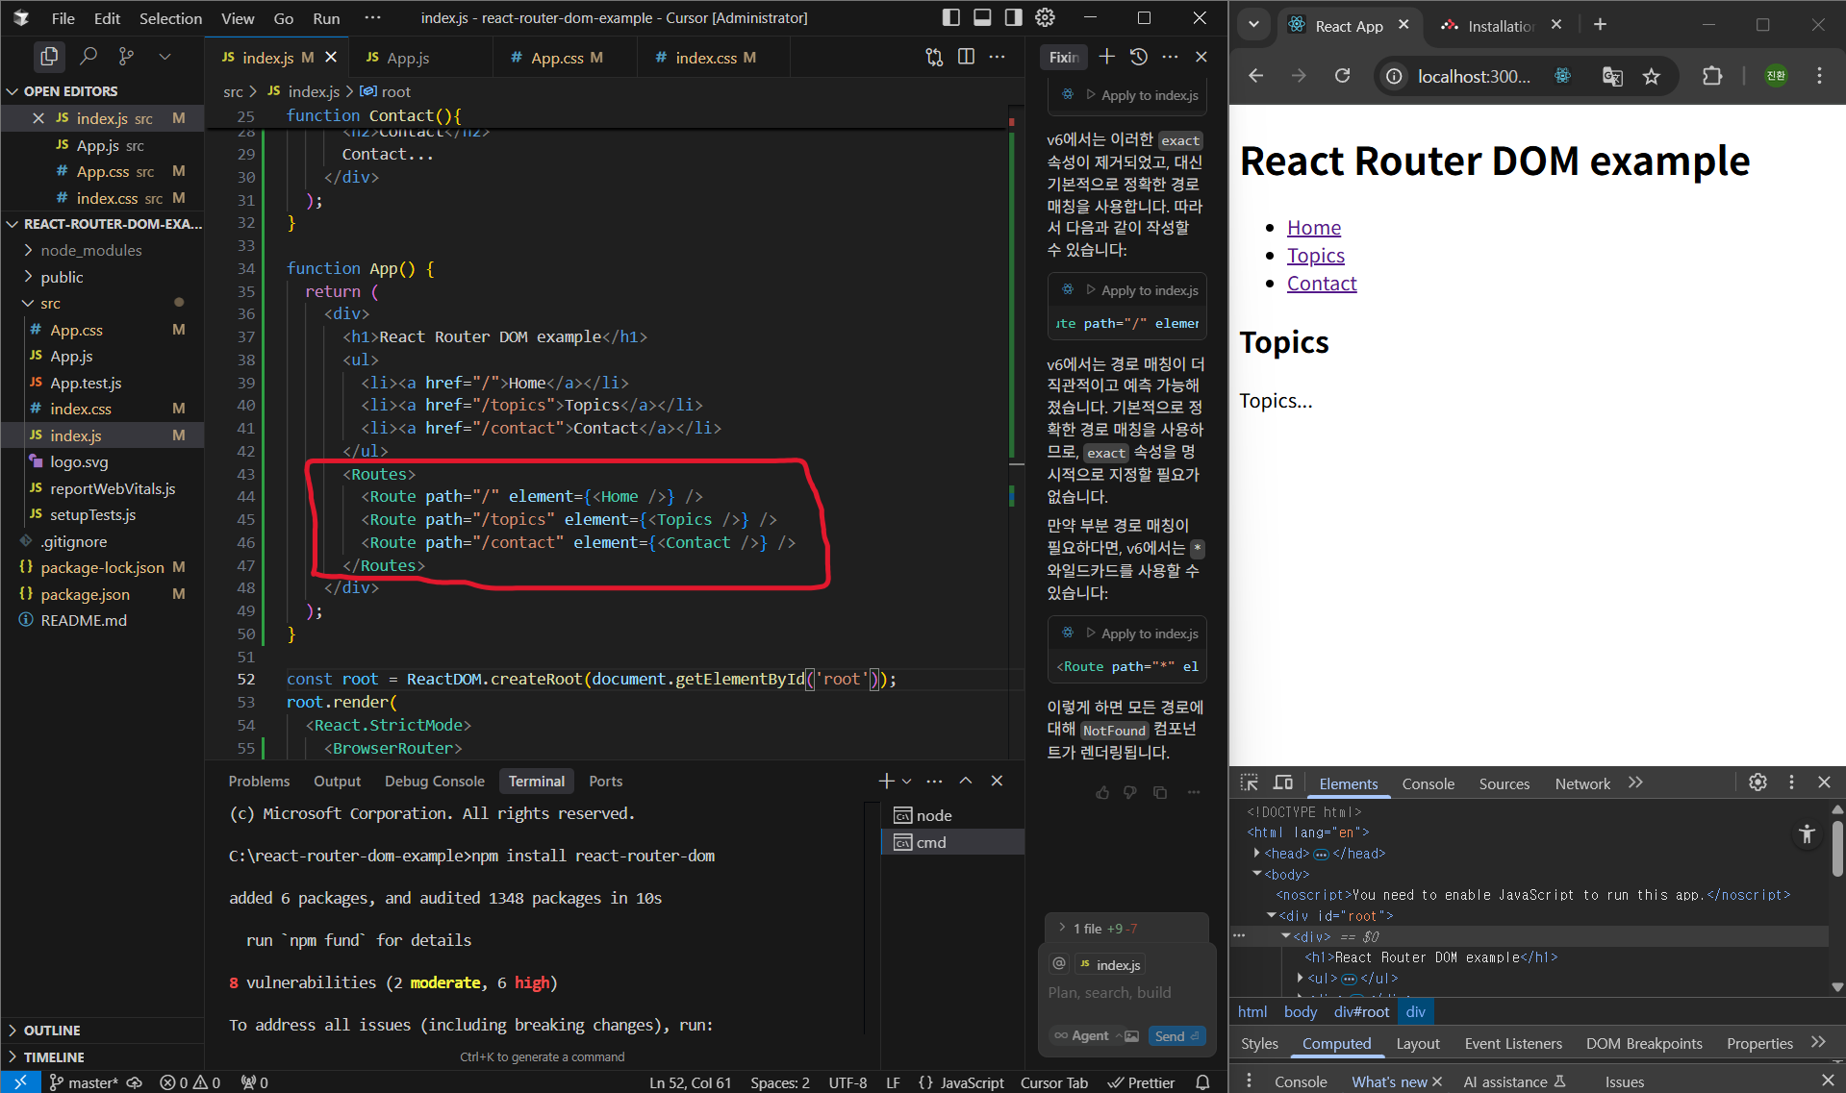
Task: Toggle the AI pane layout icon
Action: click(1013, 17)
